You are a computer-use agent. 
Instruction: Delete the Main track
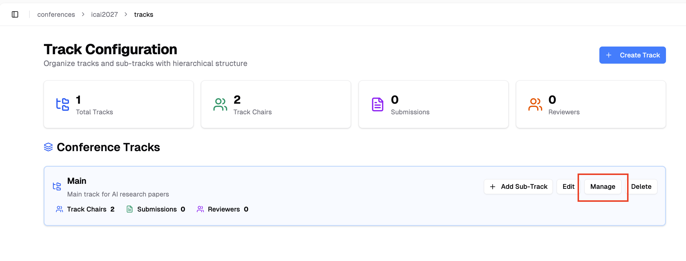641,187
